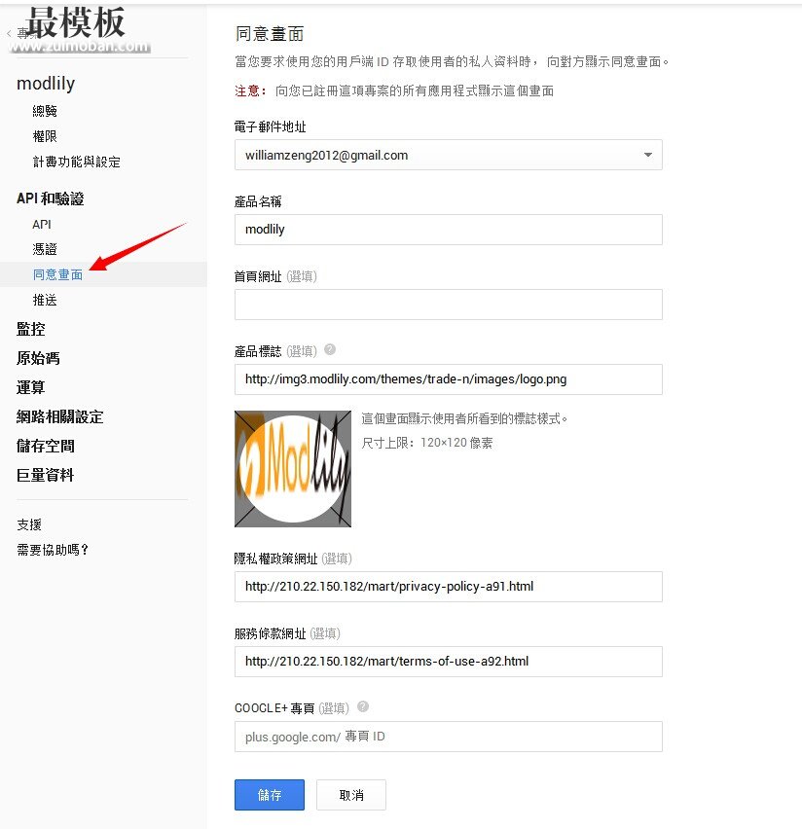Select 同意畫面 in the sidebar
802x829 pixels.
pyautogui.click(x=58, y=274)
